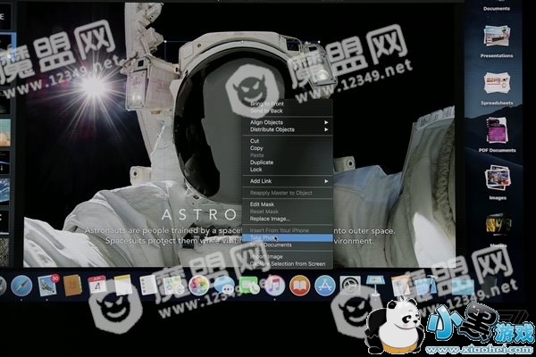The height and width of the screenshot is (357, 536).
Task: Select Lock from context menu
Action: (288, 170)
